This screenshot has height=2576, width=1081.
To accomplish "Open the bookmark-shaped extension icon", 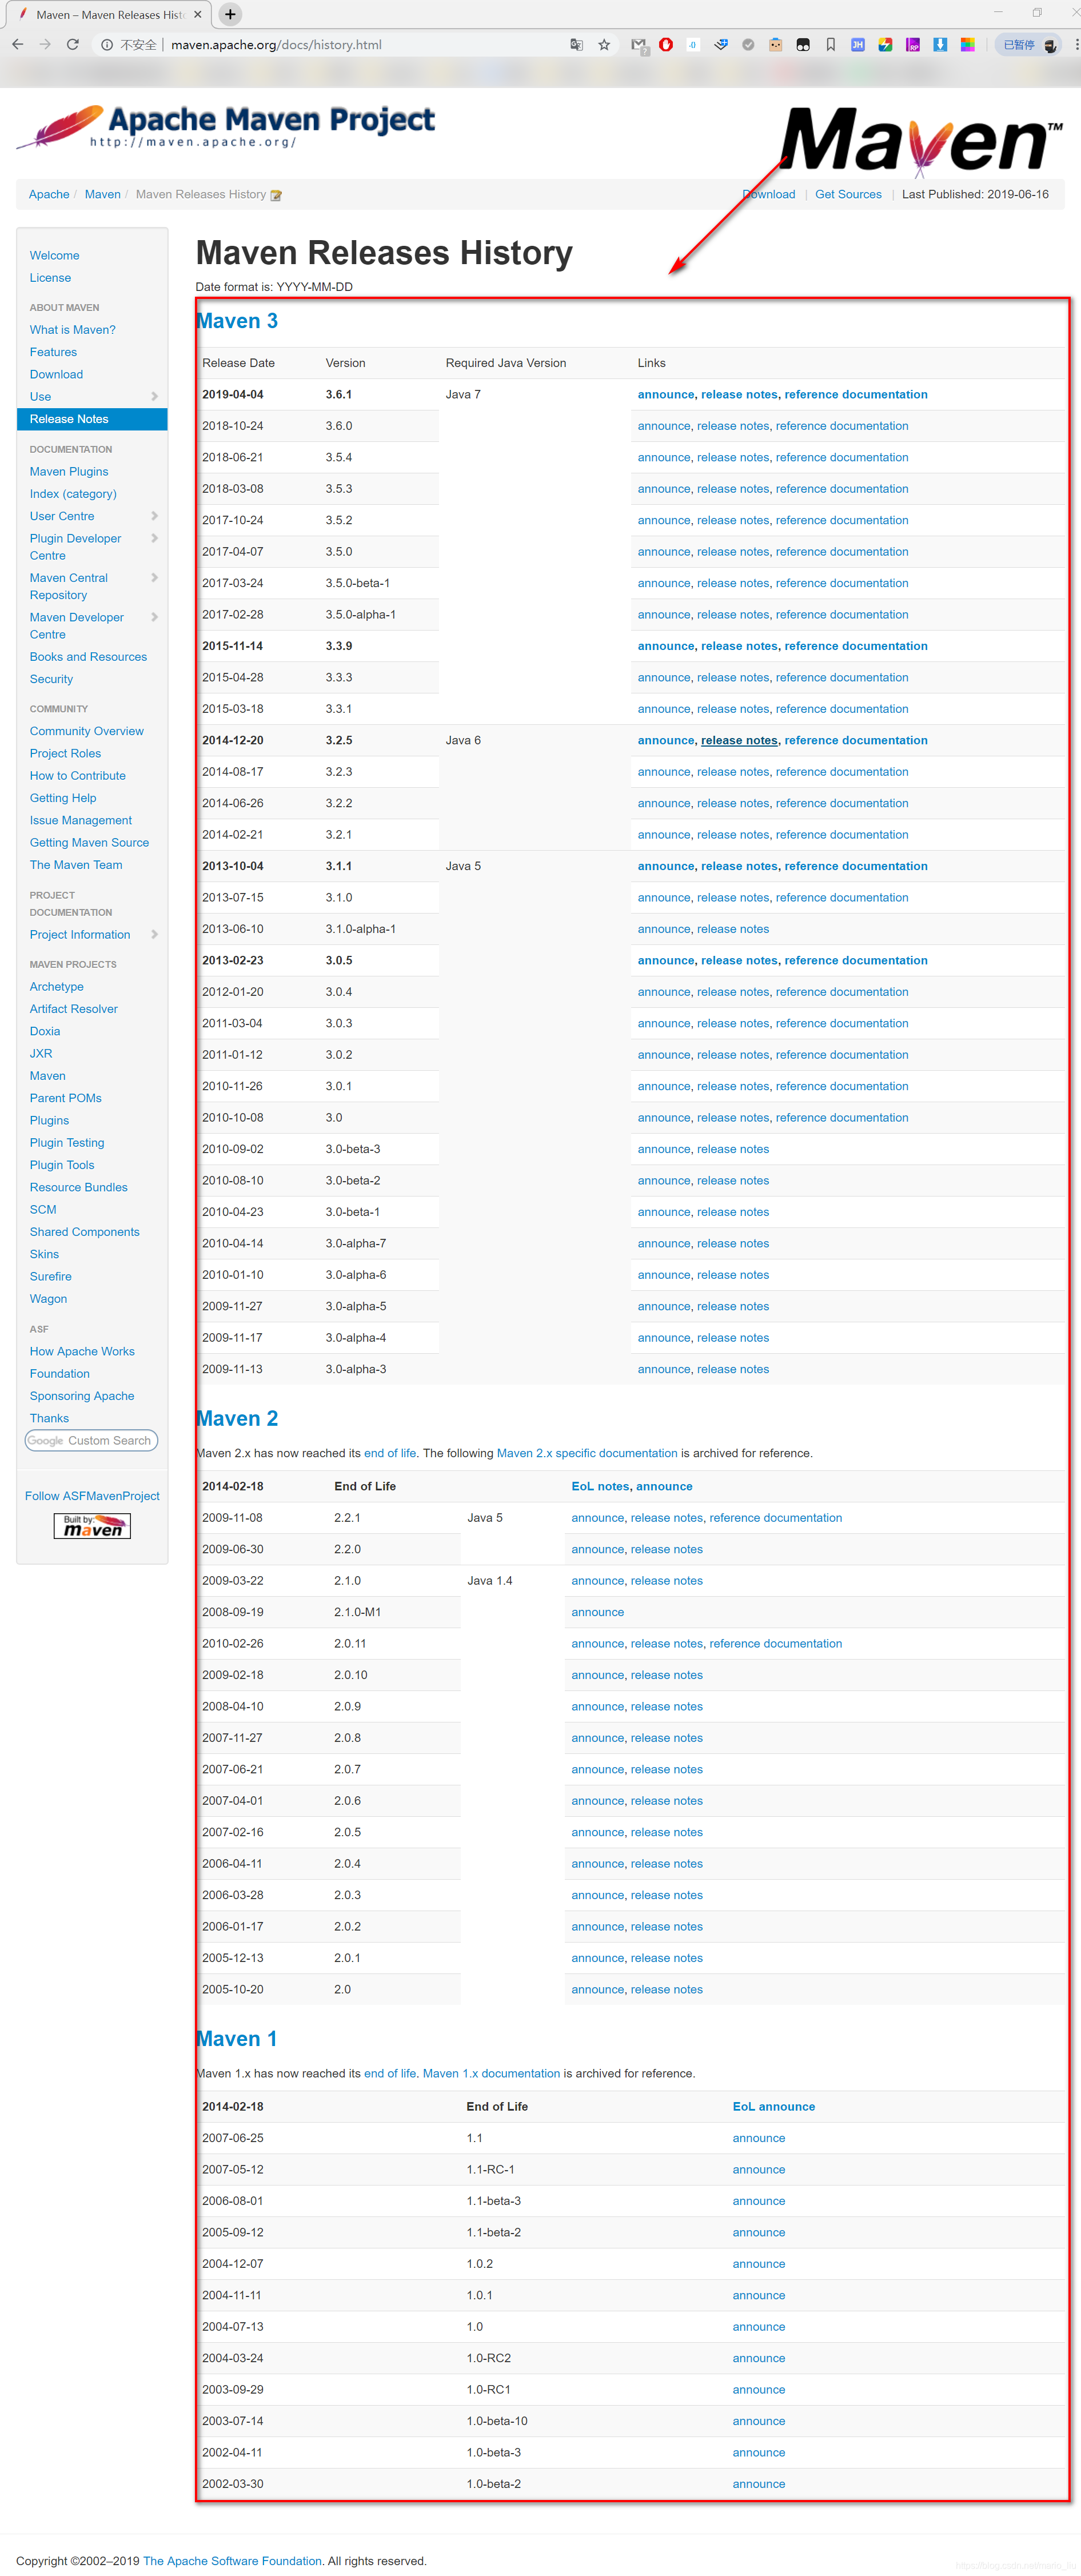I will coord(830,45).
